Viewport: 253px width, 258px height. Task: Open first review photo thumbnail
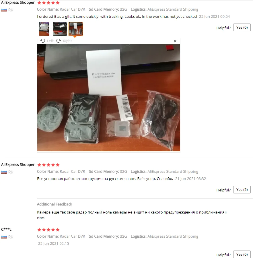44,29
